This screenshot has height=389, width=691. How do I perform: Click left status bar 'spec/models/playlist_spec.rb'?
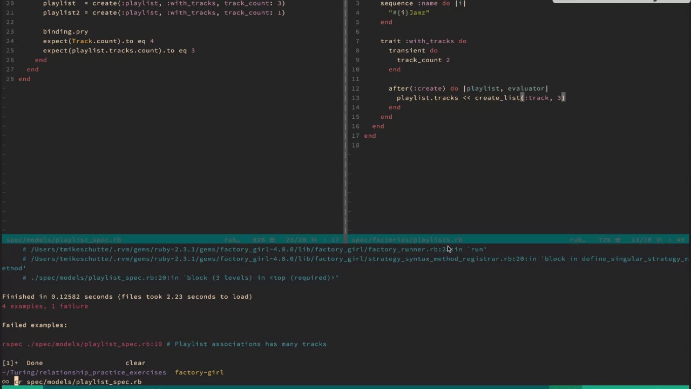63,239
